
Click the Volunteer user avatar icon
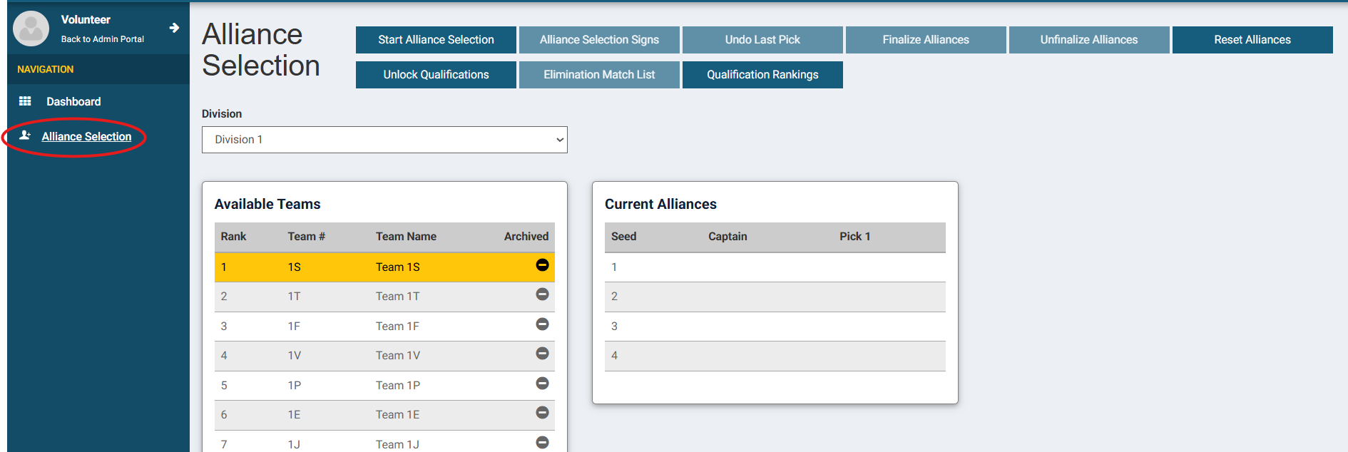[x=31, y=29]
